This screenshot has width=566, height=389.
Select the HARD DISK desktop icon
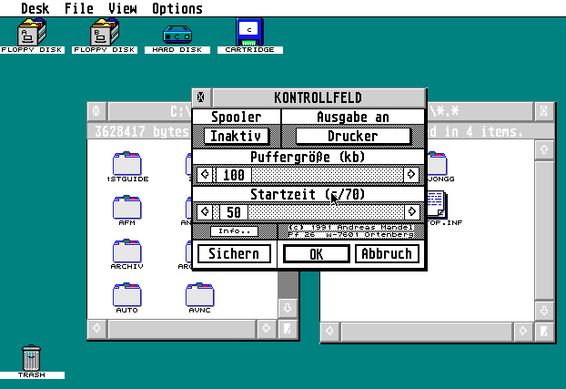point(177,33)
